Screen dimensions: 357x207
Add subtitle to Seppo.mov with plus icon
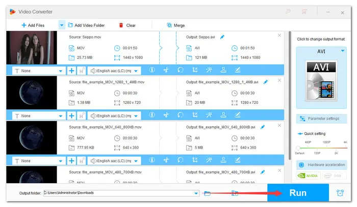click(71, 71)
